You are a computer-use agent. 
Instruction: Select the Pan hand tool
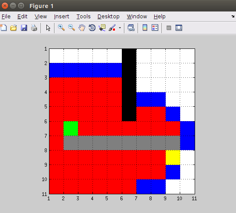pos(82,28)
